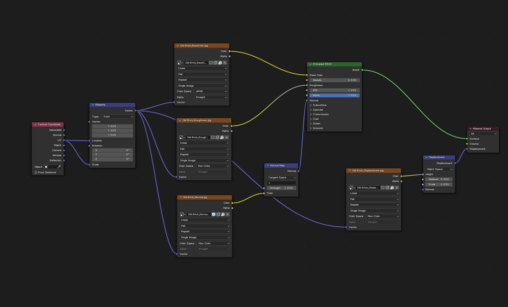Toggle fake user shield in Old Brick_BaseColor node
The image size is (508, 307).
coord(211,63)
